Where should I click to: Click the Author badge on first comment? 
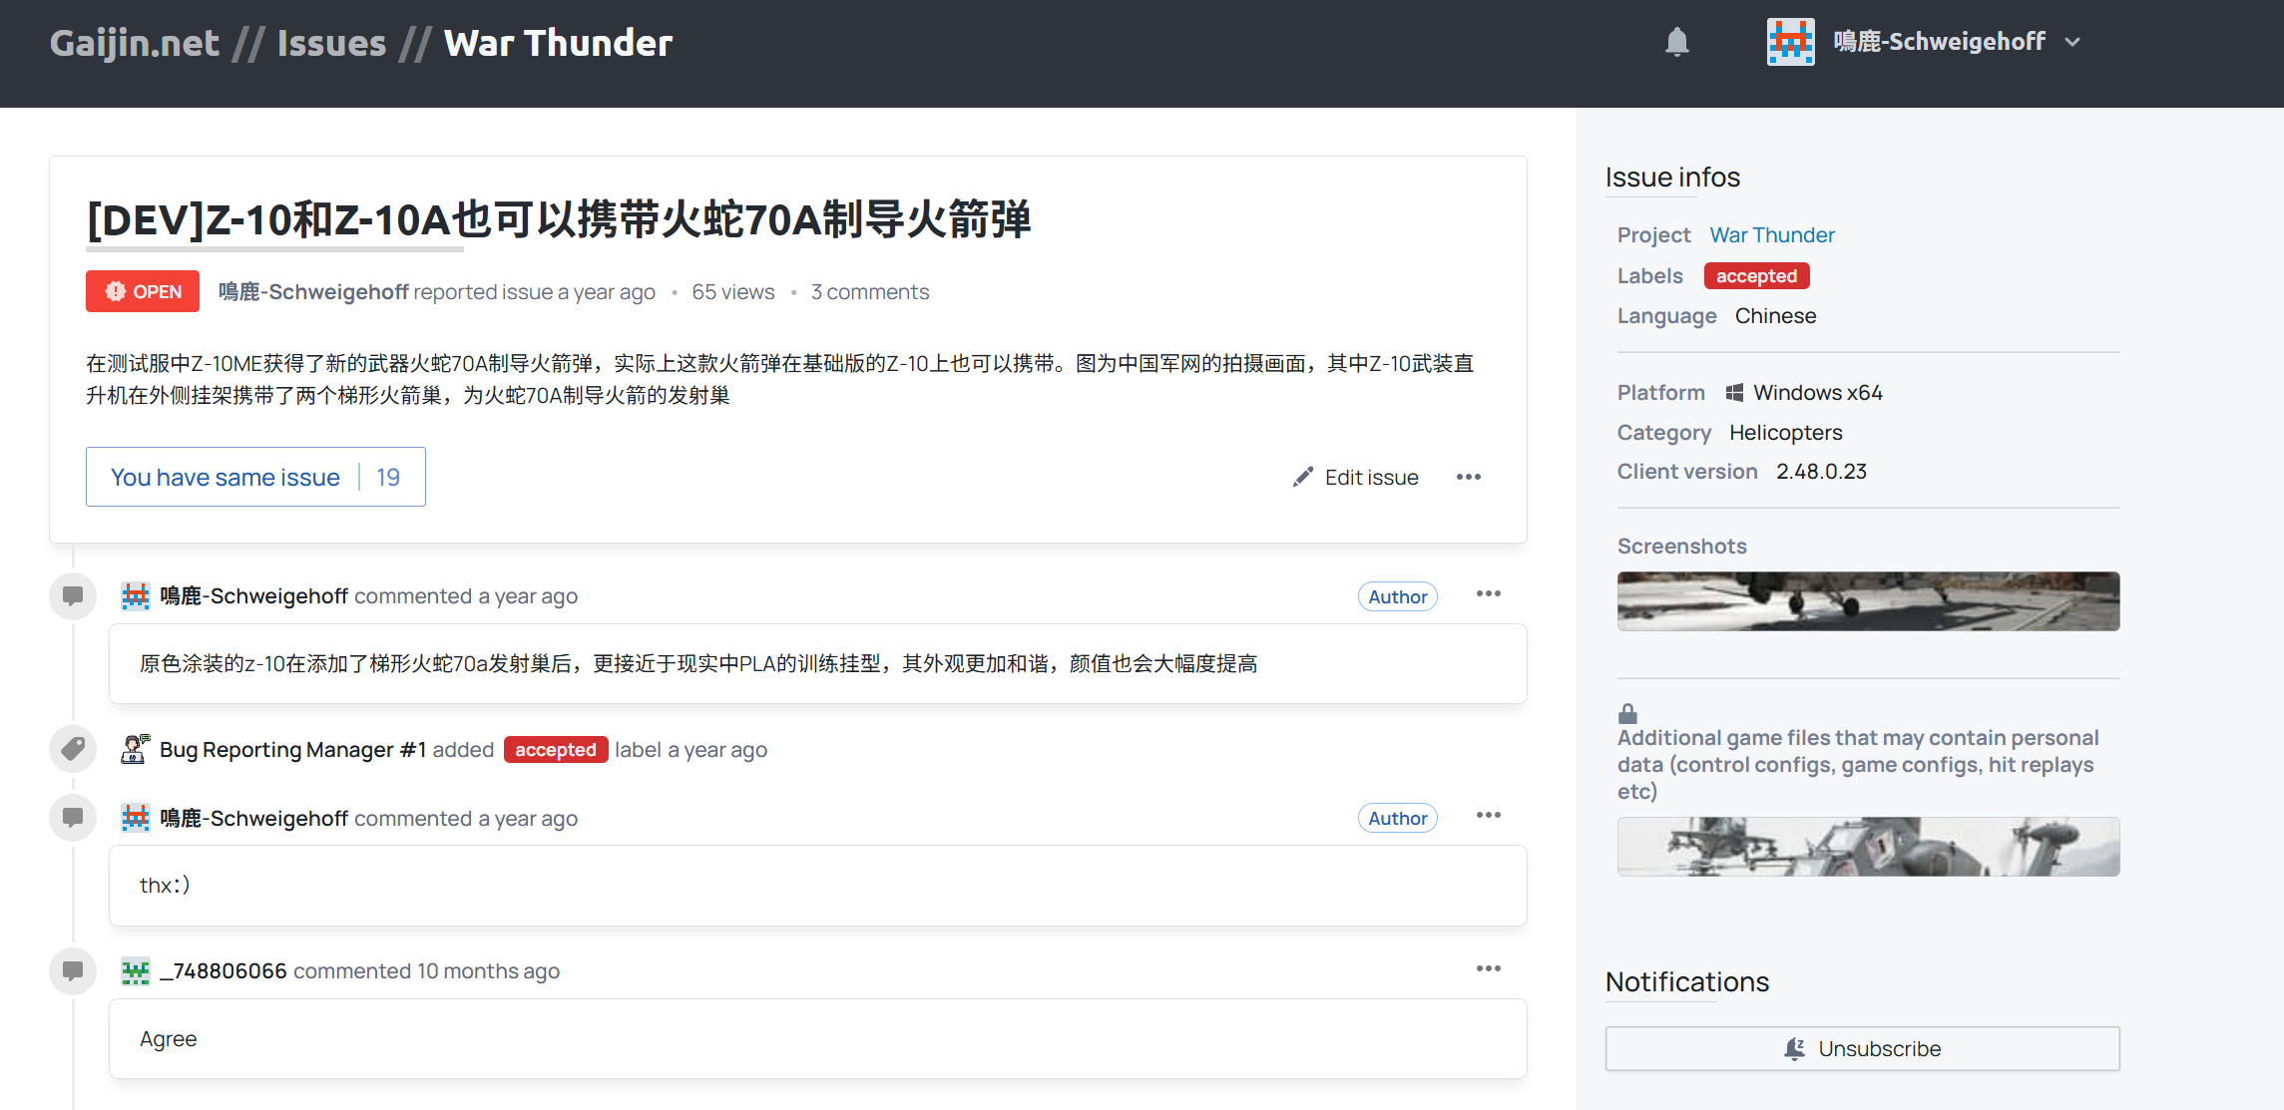coord(1397,596)
